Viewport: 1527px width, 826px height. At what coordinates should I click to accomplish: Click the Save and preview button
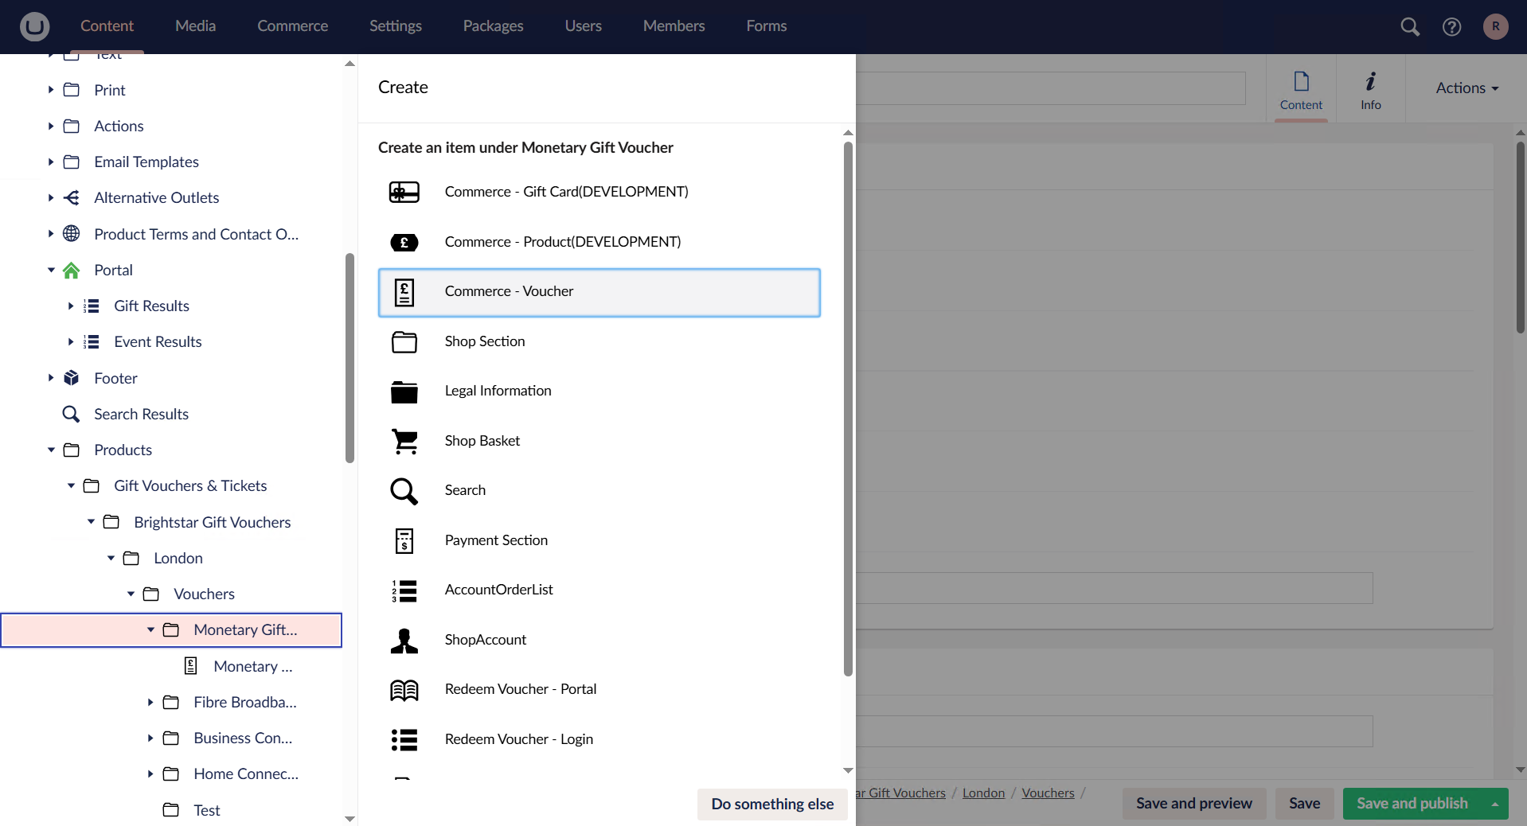click(x=1193, y=804)
